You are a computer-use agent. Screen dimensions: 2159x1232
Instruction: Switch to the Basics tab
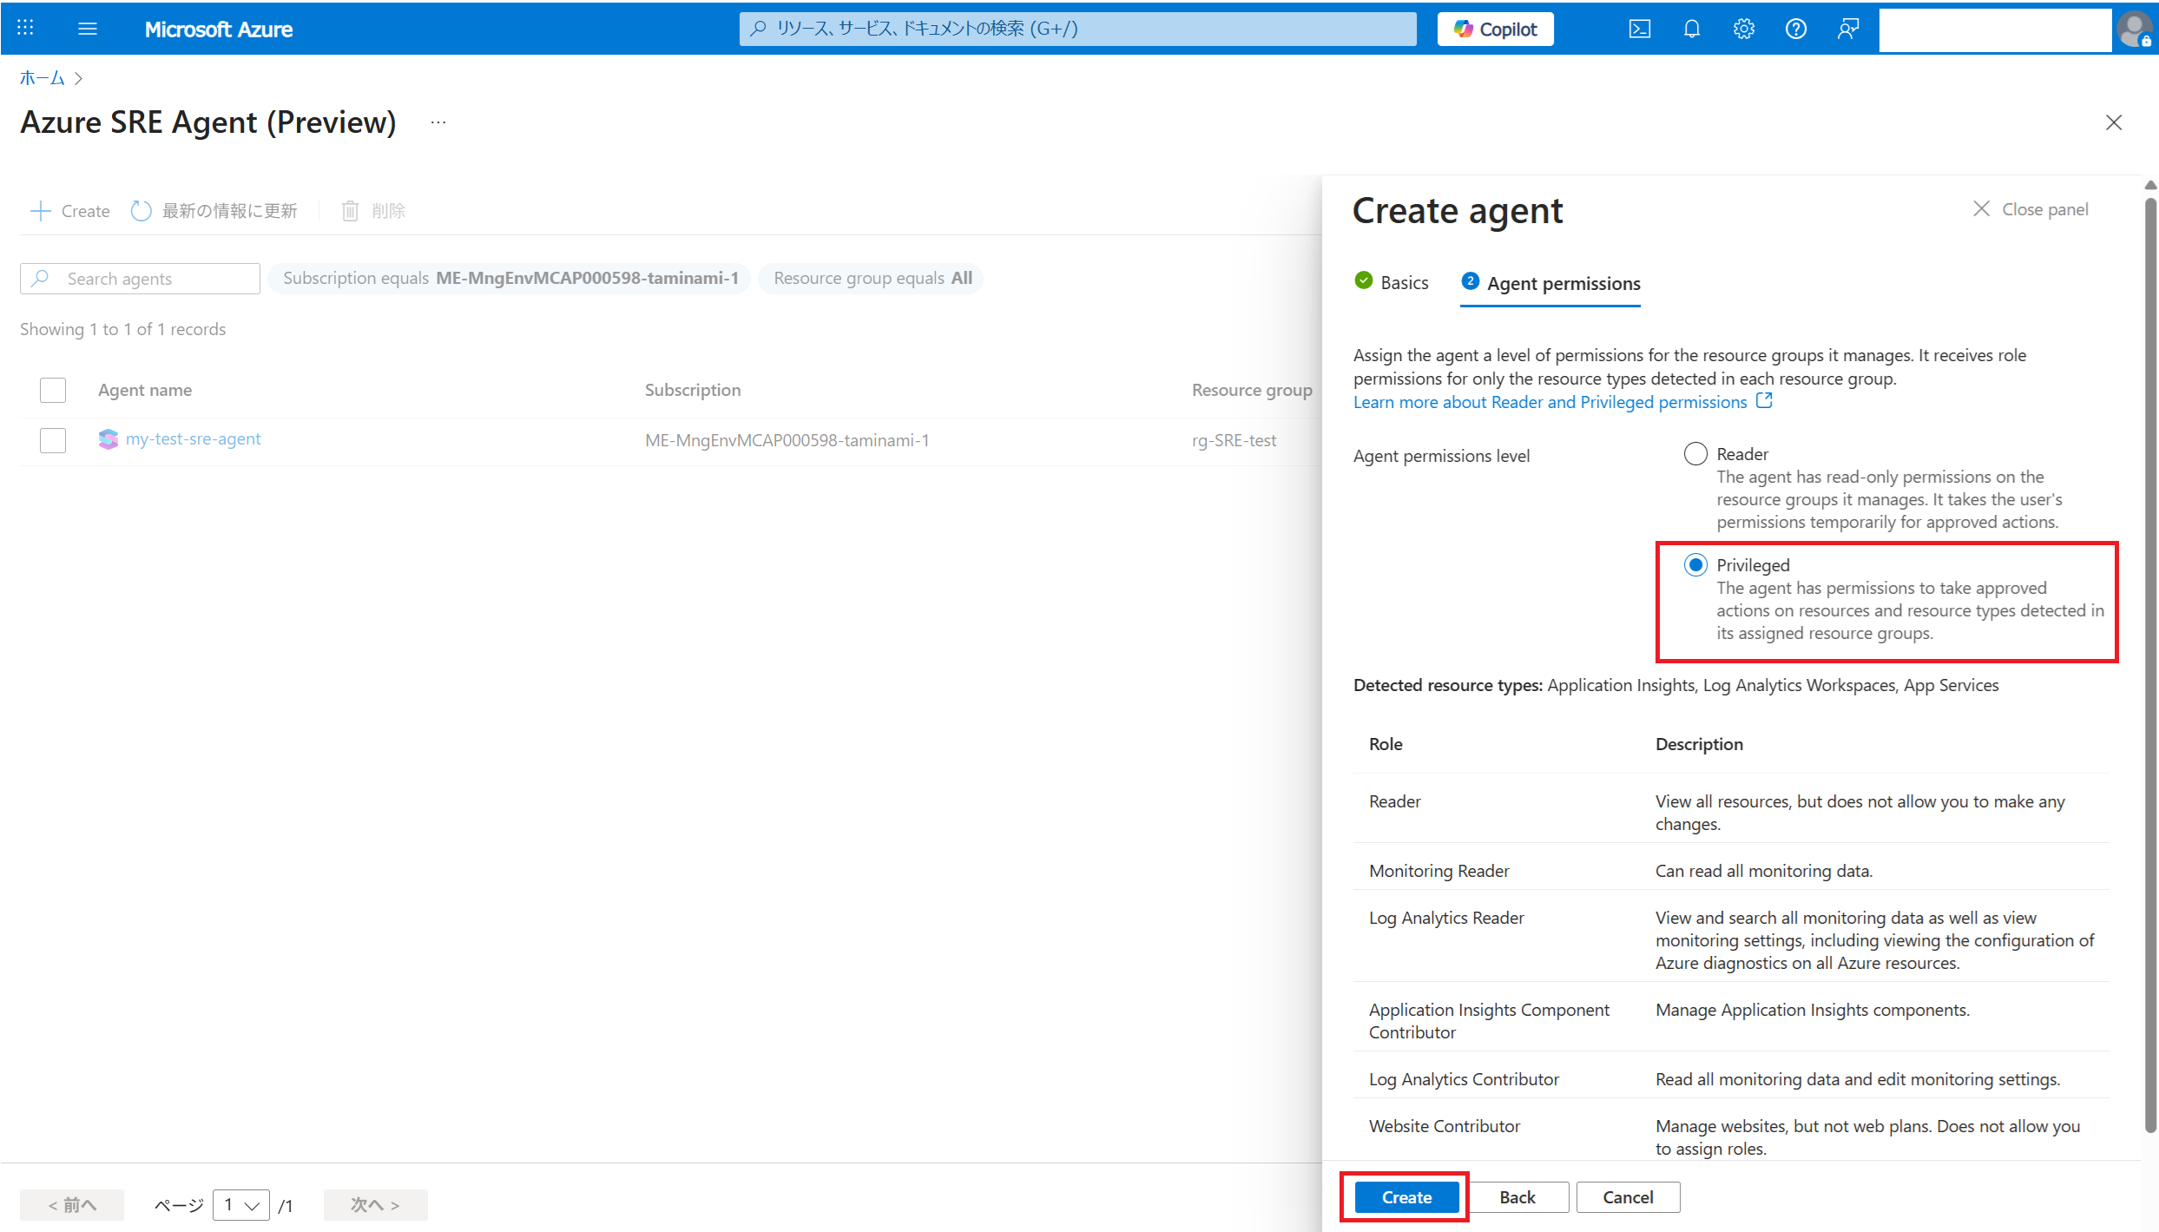(1391, 282)
